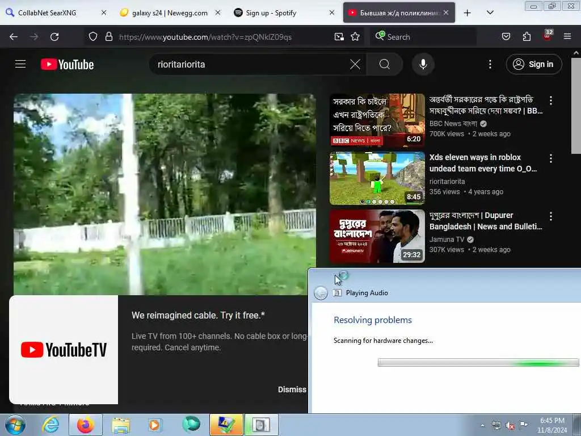581x436 pixels.
Task: Dismiss the YouTube TV promotion
Action: tap(292, 389)
